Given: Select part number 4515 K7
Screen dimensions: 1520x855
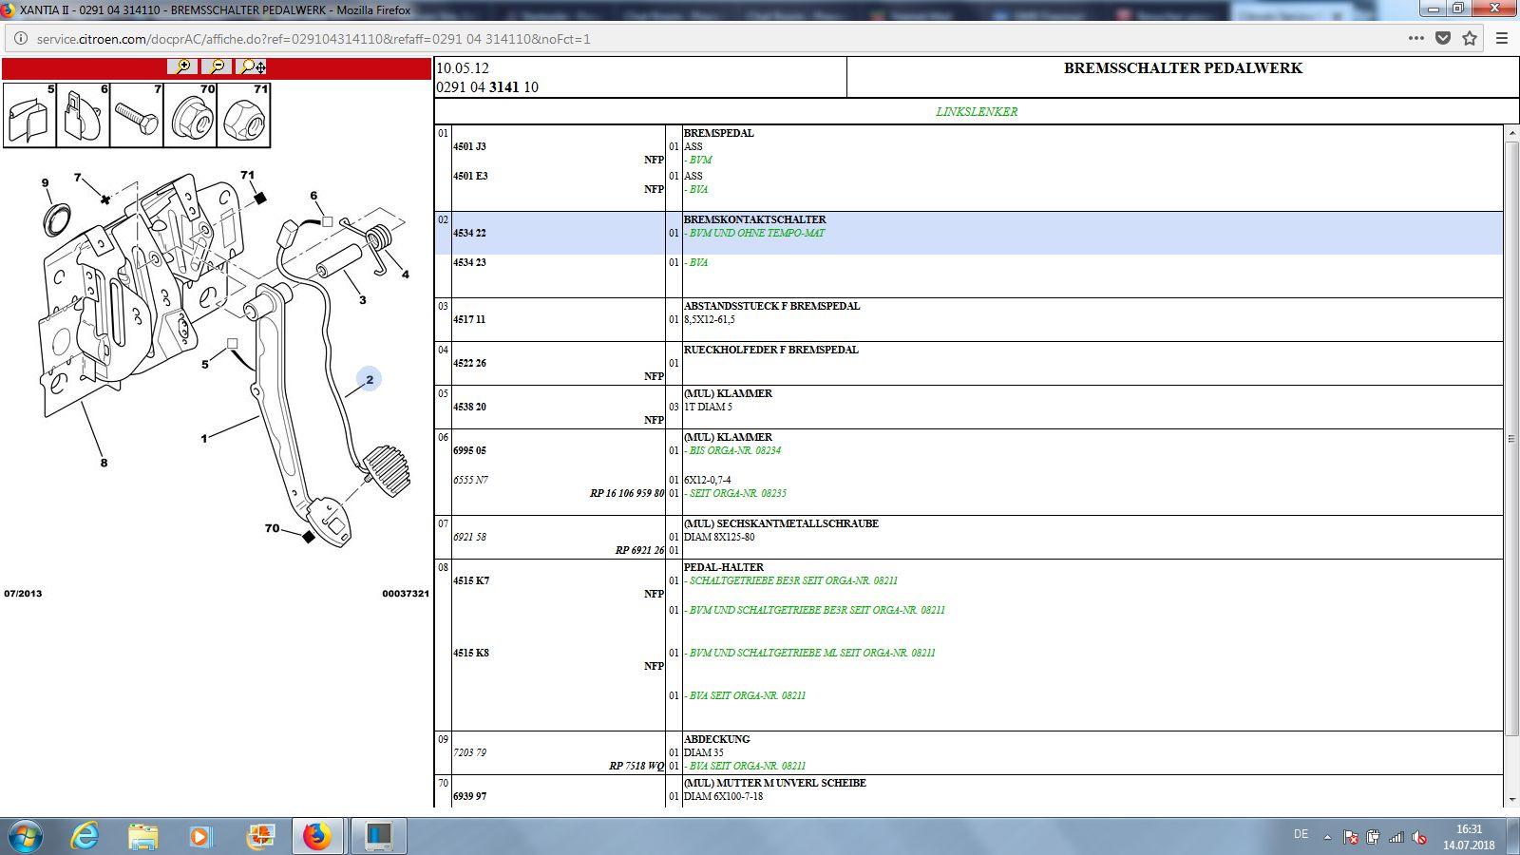Looking at the screenshot, I should pyautogui.click(x=471, y=581).
